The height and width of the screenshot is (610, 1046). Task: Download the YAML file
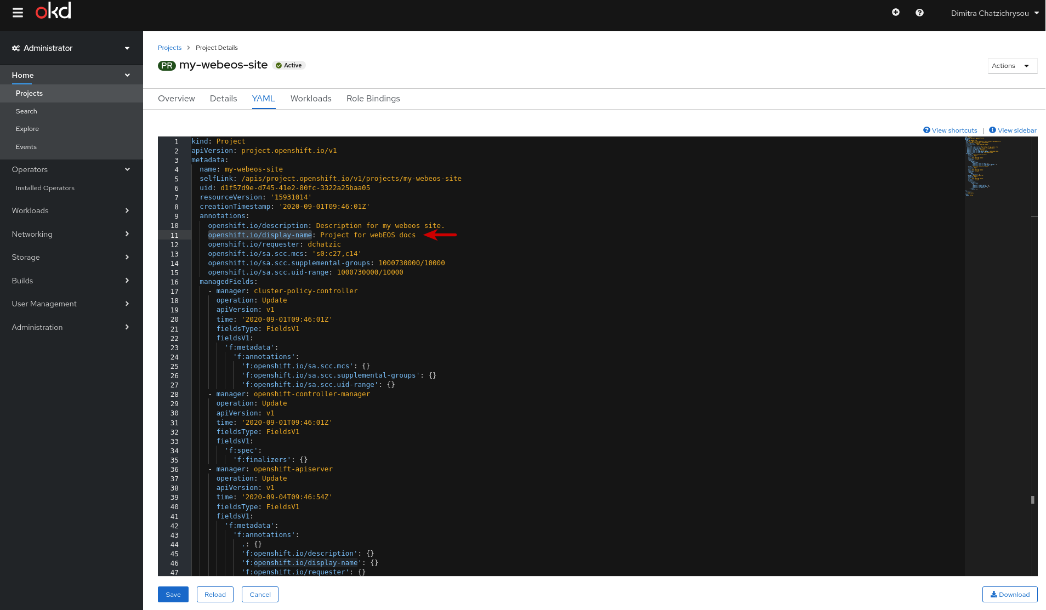1010,595
